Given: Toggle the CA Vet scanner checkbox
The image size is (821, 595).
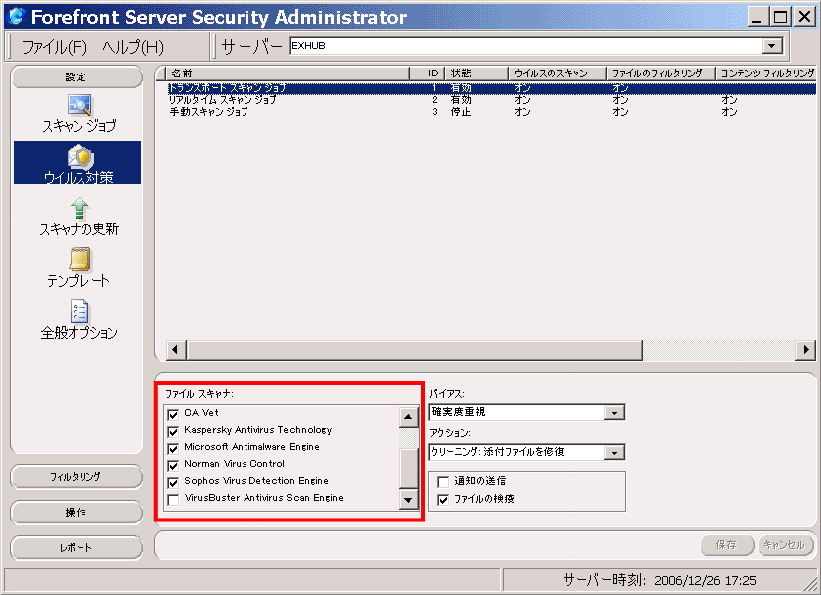Looking at the screenshot, I should click(173, 415).
